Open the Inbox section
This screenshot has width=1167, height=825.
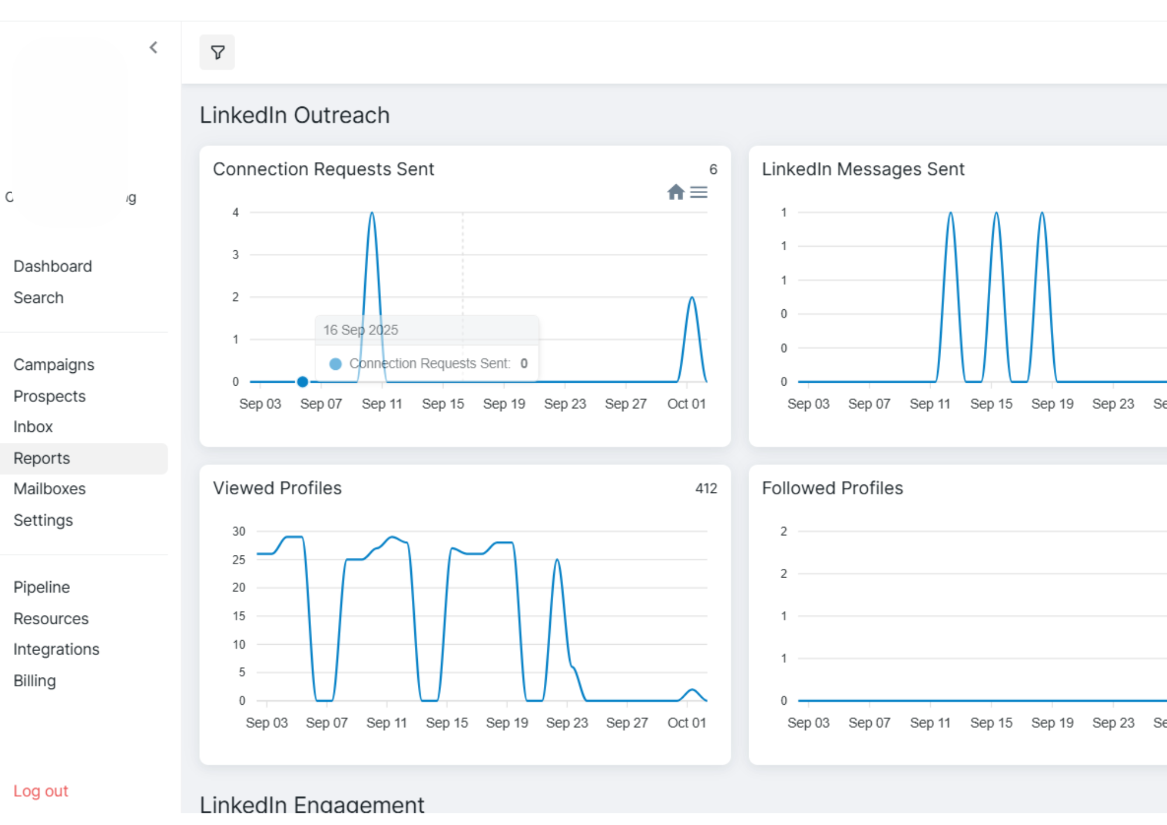point(33,427)
